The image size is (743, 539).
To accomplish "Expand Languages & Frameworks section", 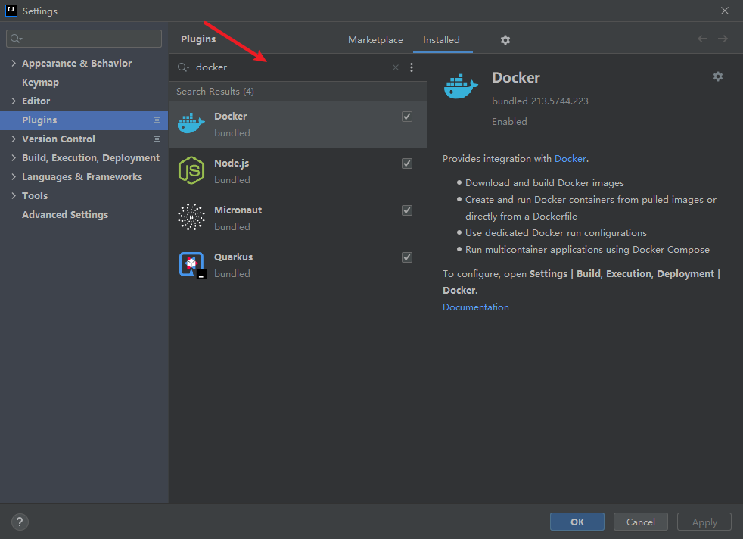I will (x=14, y=177).
